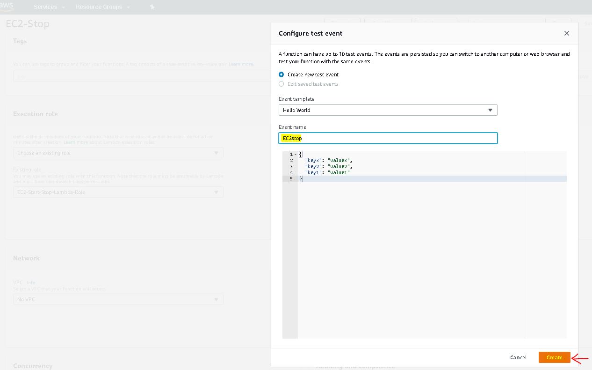Close the Configure test event dialog
This screenshot has height=370, width=592.
(566, 33)
